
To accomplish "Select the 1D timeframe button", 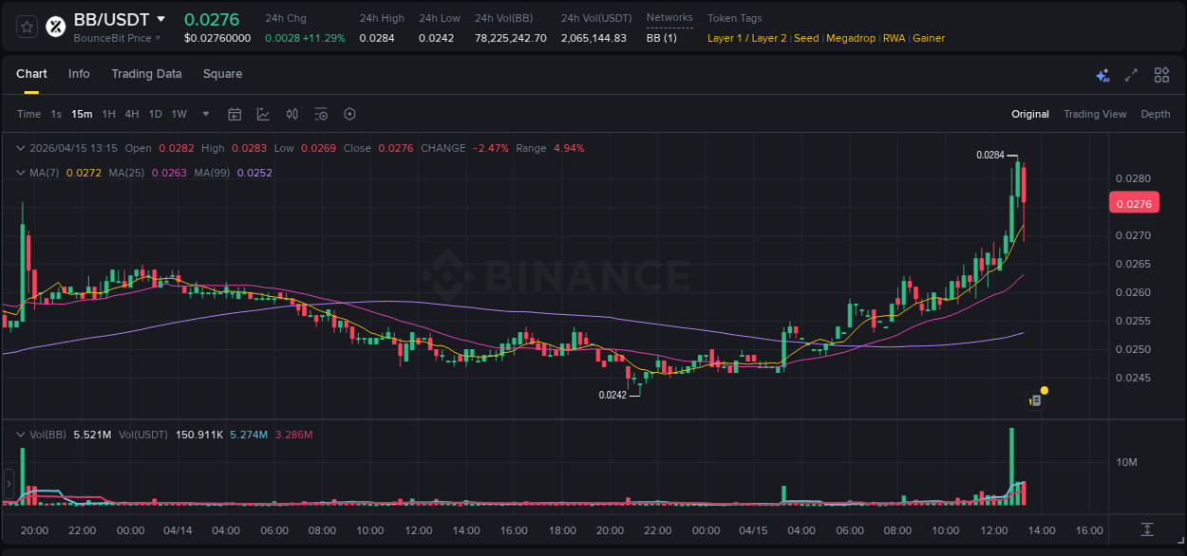I will pyautogui.click(x=155, y=114).
